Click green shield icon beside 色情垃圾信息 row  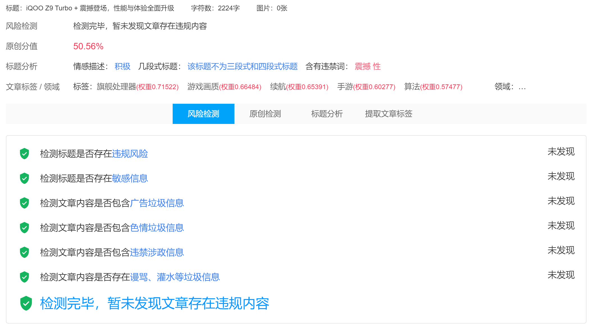24,228
